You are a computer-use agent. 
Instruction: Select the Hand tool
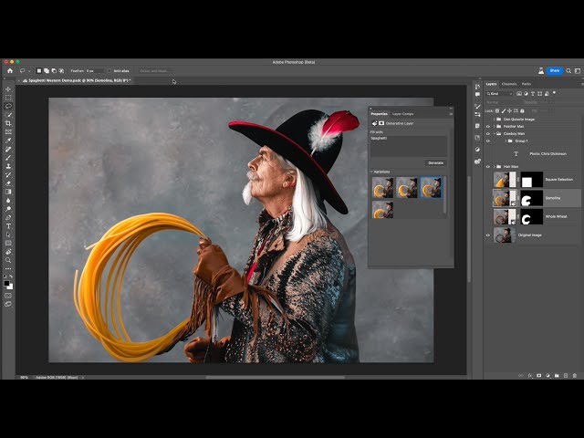(8, 252)
